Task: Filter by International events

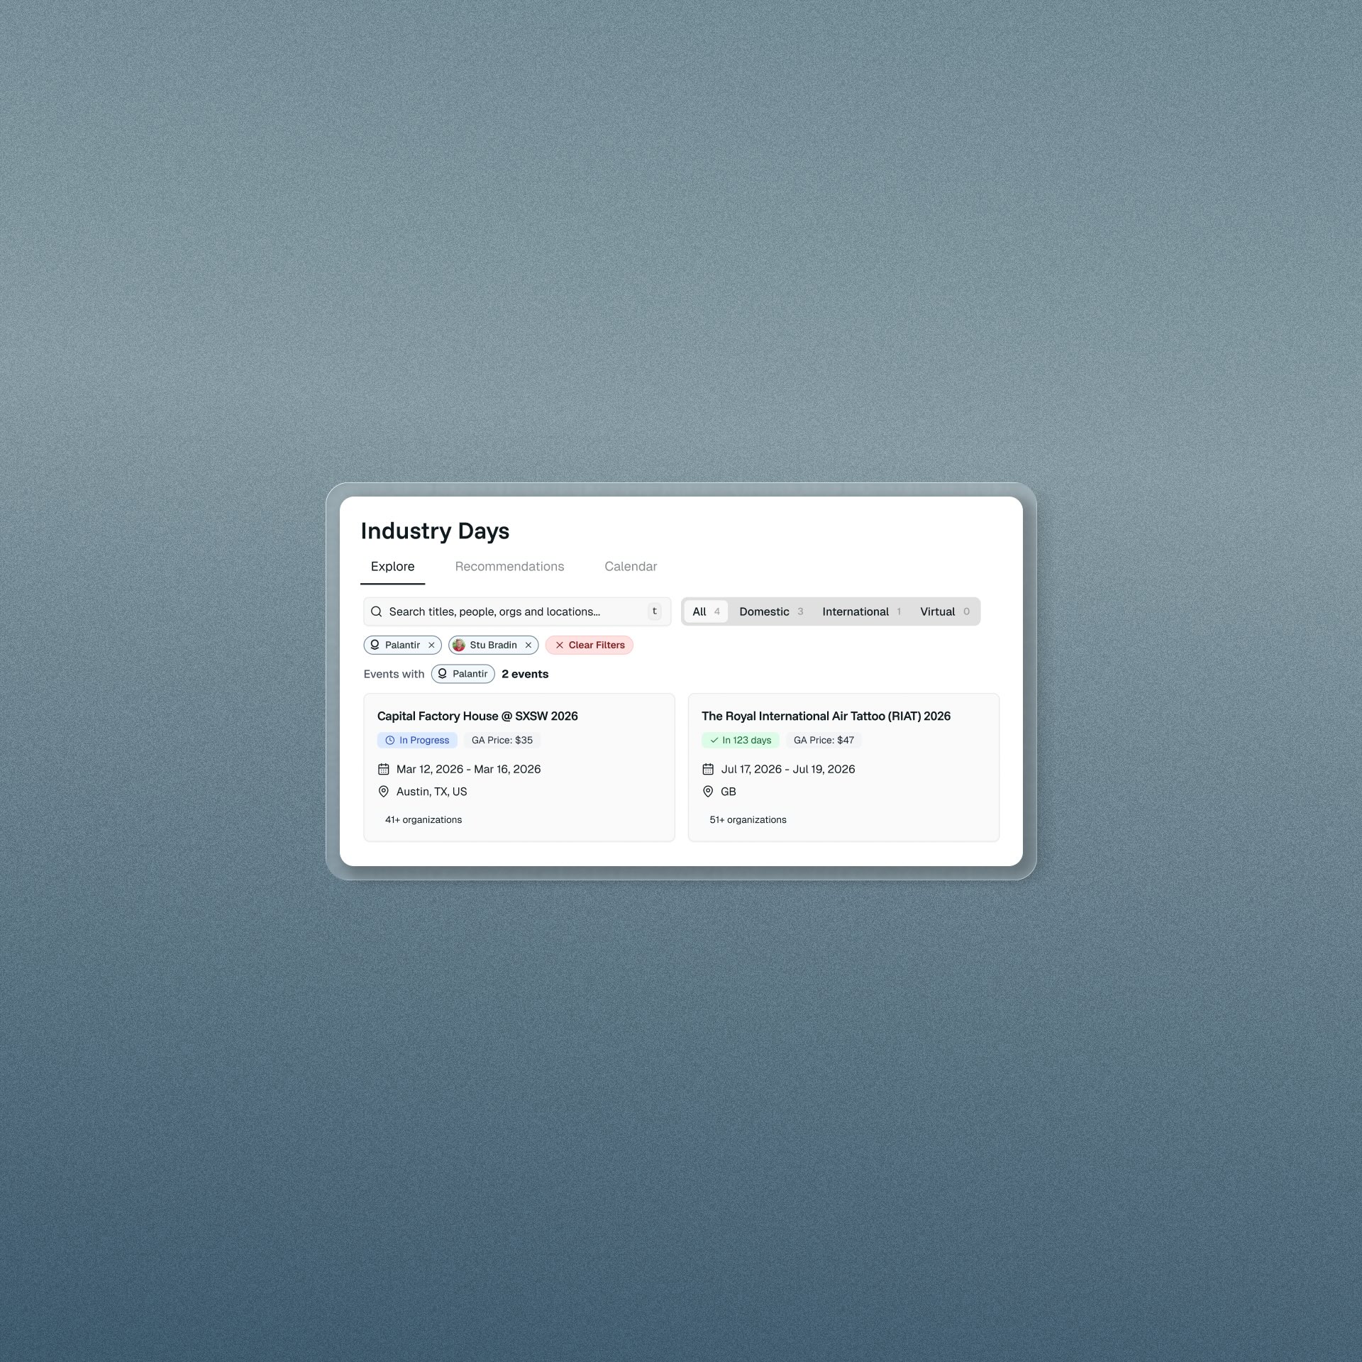Action: (860, 611)
